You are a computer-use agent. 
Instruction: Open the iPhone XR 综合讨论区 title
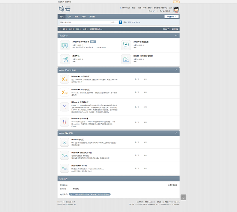pos(81,89)
